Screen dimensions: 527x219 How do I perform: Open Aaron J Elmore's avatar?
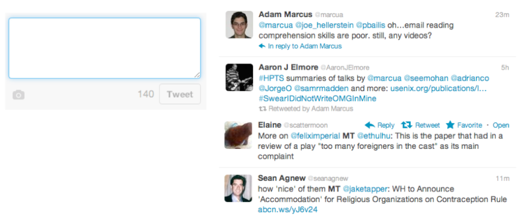tap(239, 77)
